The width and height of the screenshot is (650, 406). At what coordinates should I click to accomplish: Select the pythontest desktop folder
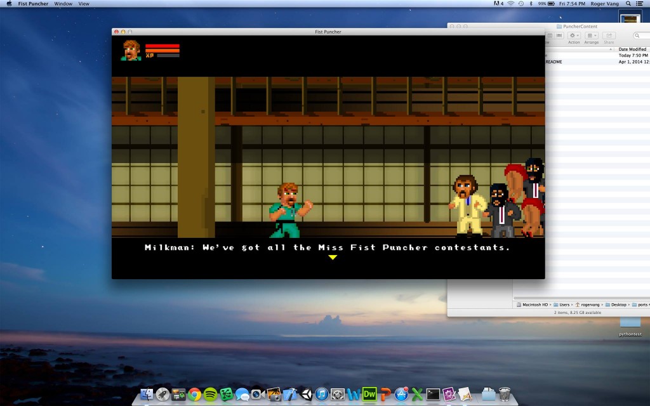click(630, 327)
